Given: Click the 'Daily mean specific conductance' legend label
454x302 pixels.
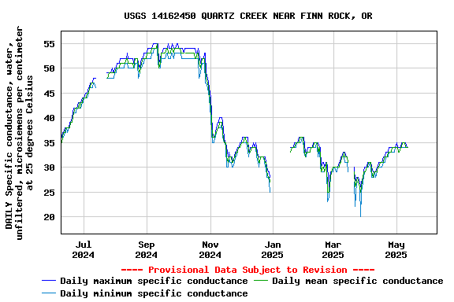Looking at the screenshot, I should point(358,282).
